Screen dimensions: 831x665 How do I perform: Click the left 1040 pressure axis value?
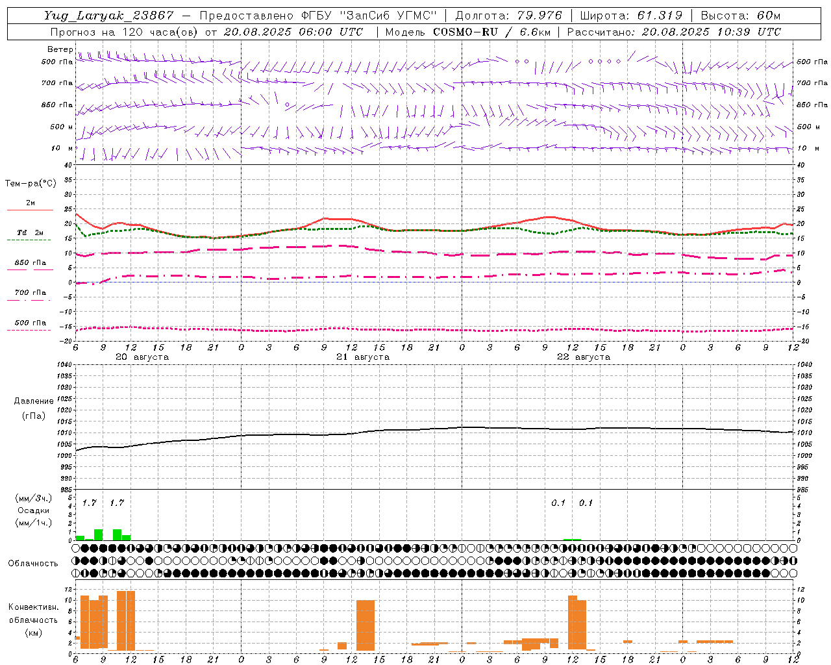(66, 365)
